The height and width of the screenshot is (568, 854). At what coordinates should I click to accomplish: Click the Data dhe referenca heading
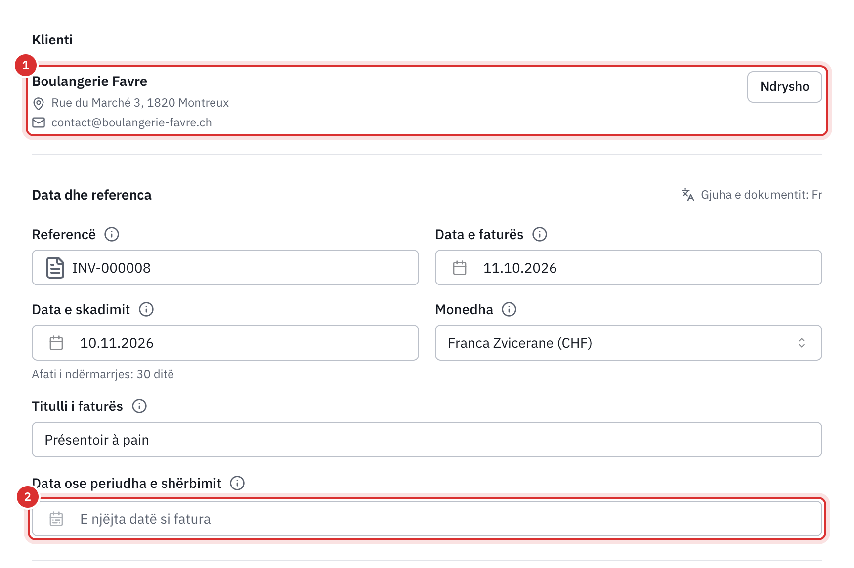click(x=92, y=195)
